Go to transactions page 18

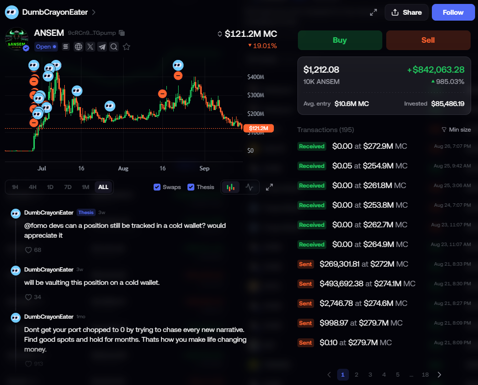[425, 375]
